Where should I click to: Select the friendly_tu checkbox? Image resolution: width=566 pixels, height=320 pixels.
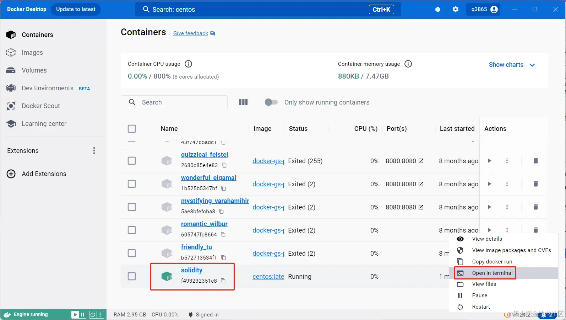point(132,254)
